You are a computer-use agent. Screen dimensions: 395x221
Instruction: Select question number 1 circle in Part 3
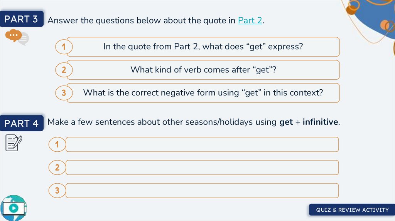(x=64, y=47)
